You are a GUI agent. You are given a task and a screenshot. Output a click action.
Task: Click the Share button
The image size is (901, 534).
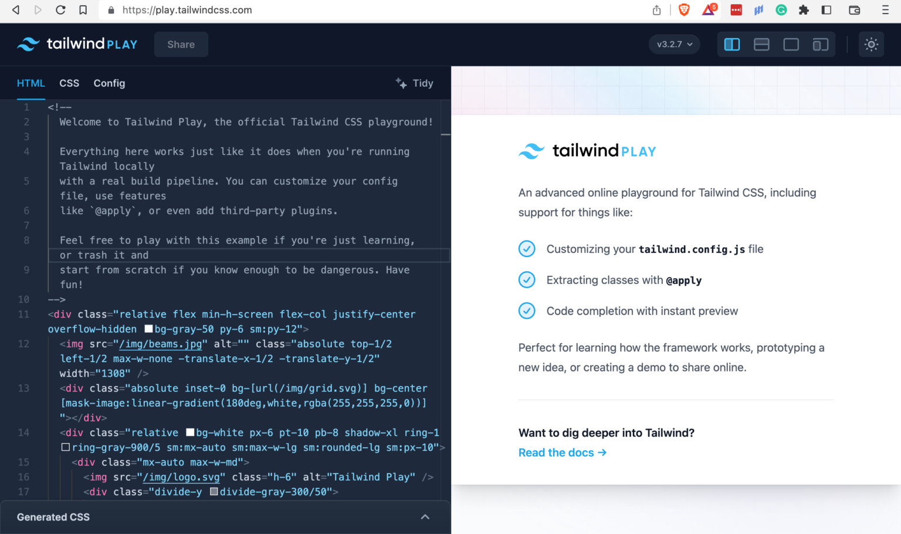point(181,44)
